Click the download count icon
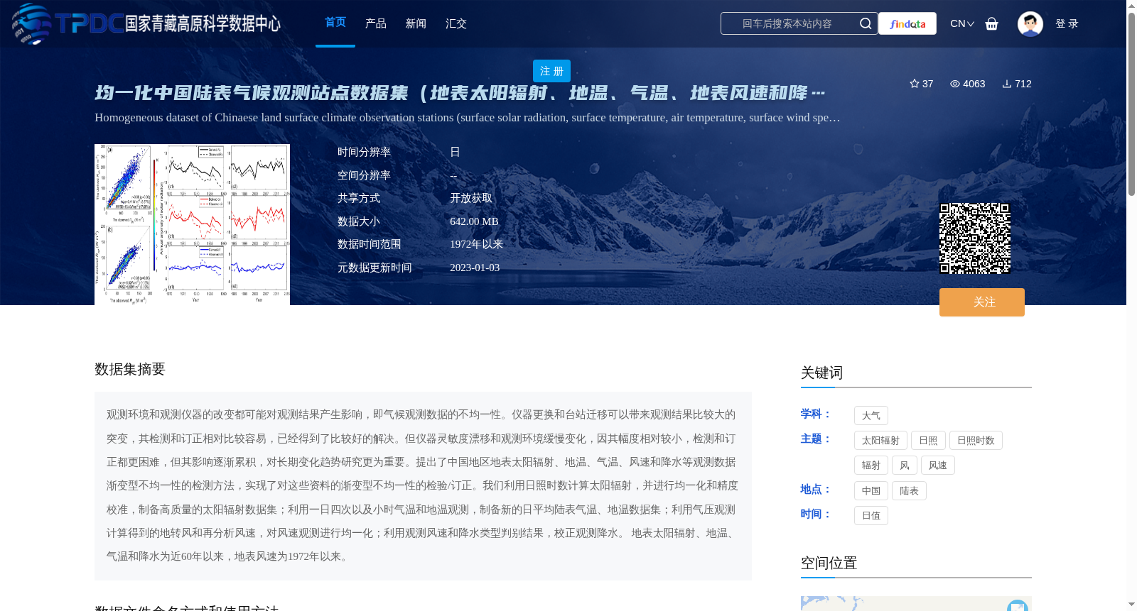Viewport: 1137px width, 611px height. [1007, 84]
